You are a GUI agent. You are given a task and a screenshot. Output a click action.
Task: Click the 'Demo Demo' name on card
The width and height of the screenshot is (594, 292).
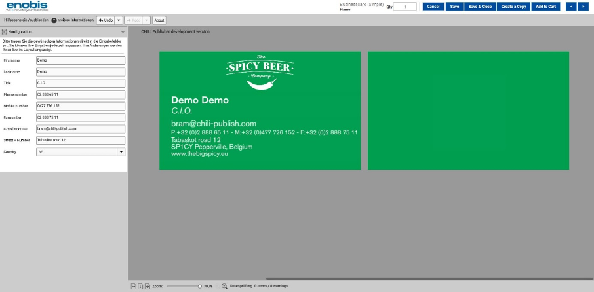200,100
